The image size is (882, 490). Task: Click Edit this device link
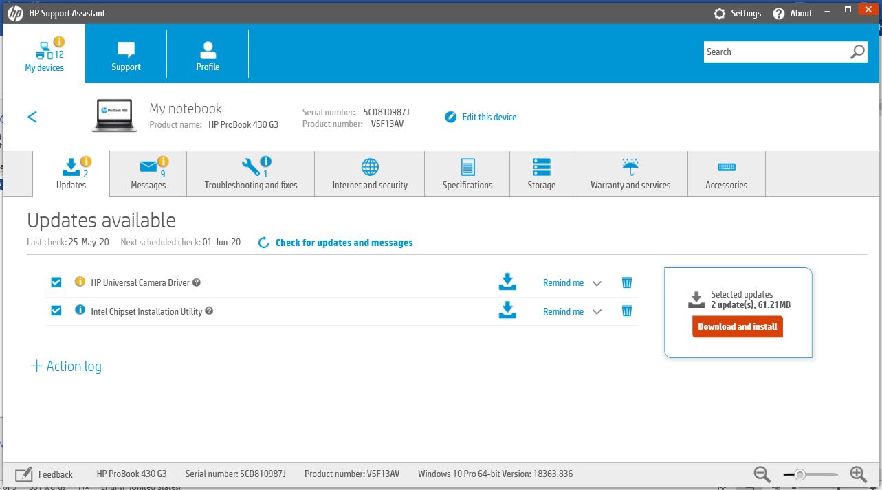pyautogui.click(x=489, y=117)
